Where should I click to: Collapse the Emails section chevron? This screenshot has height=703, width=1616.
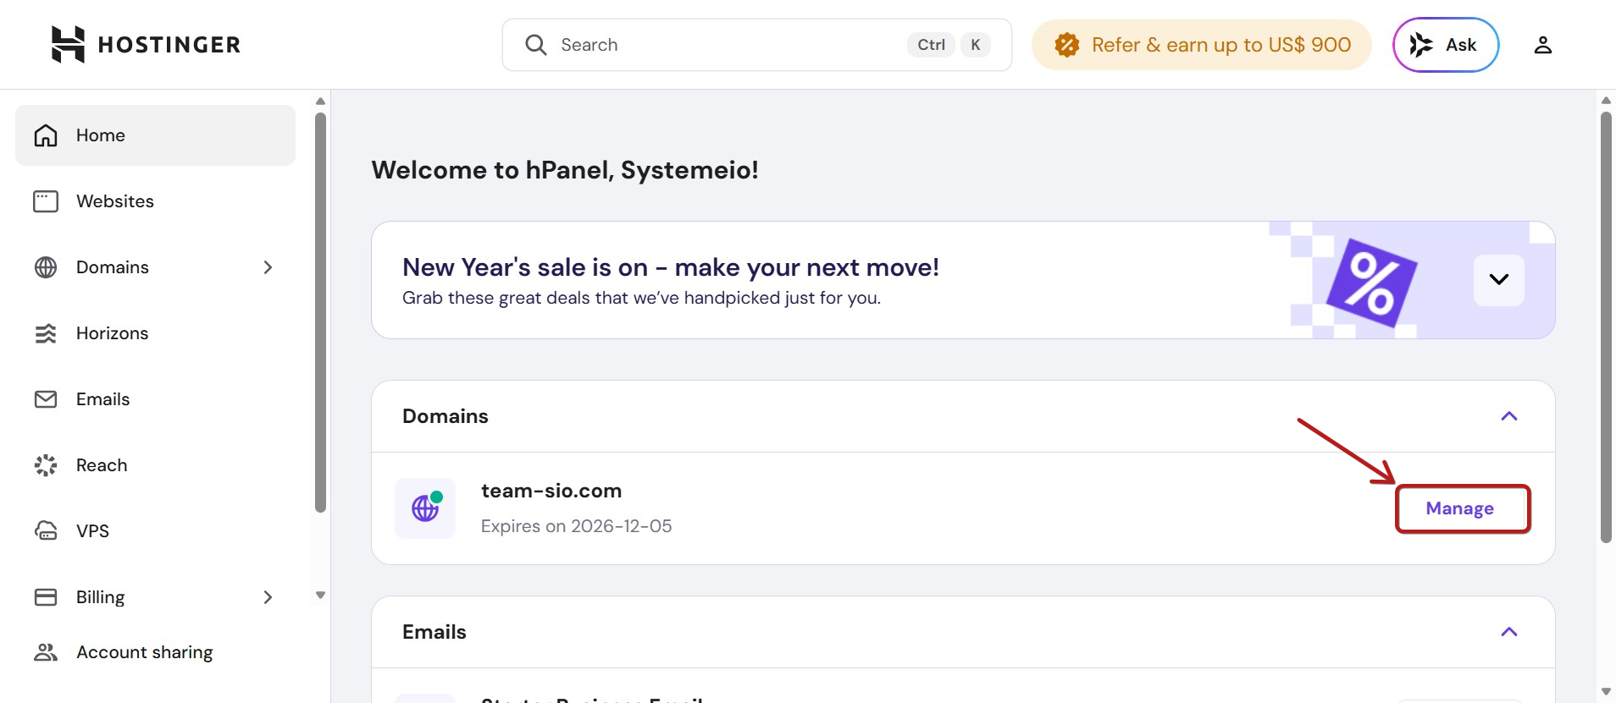pos(1508,632)
